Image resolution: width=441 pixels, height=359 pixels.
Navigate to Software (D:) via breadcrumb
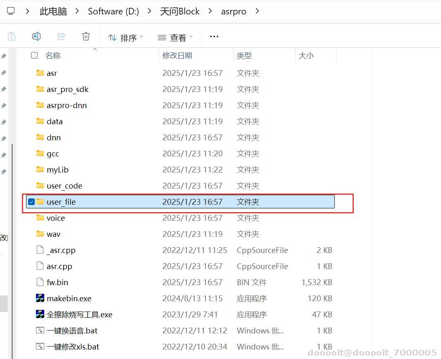[x=113, y=11]
